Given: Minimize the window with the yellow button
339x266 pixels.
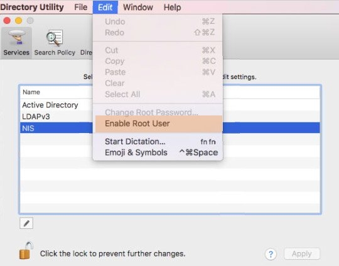Looking at the screenshot, I should (x=18, y=21).
